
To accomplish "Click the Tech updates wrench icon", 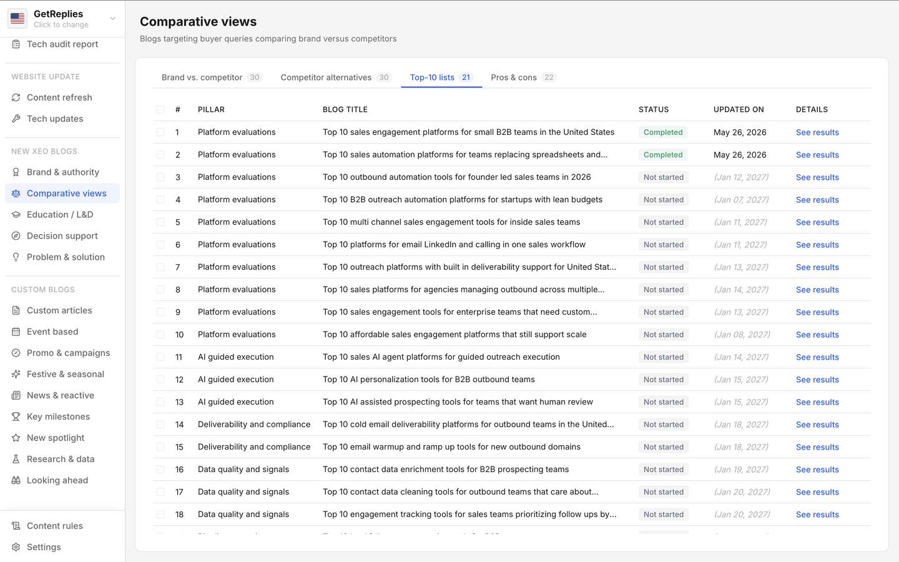I will 16,119.
